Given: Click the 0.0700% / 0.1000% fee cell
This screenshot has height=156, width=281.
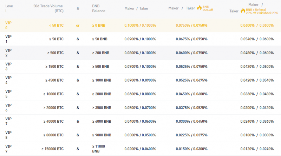Looking at the screenshot, I should point(140,66).
